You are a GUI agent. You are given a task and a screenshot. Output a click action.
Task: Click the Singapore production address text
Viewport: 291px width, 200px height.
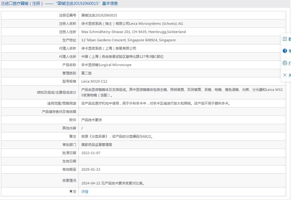click(x=129, y=40)
